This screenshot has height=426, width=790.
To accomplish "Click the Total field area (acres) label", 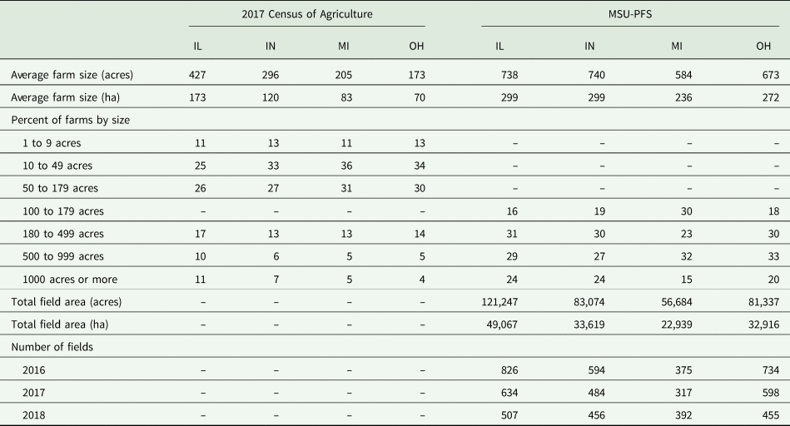I will [67, 302].
